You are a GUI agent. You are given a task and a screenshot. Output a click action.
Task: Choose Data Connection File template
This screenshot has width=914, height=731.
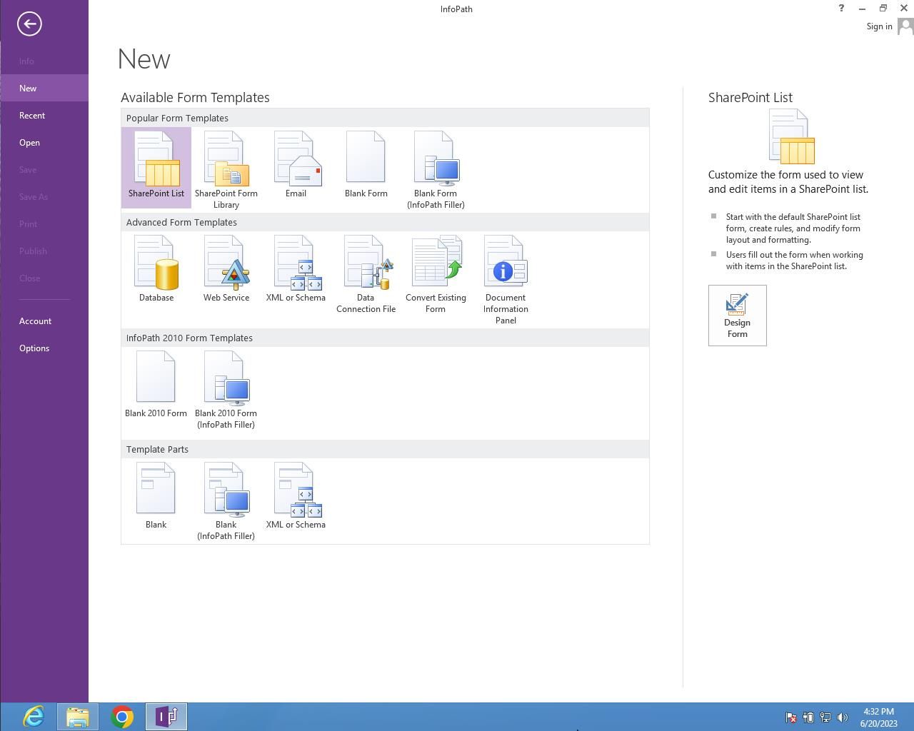coord(366,274)
